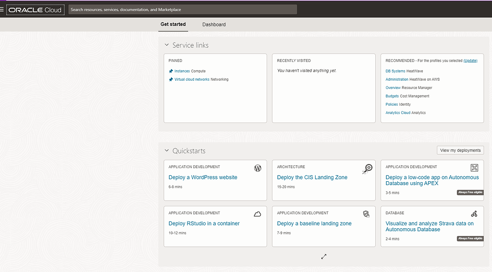Open the Virtual cloud networks link
This screenshot has width=492, height=272.
pos(192,79)
